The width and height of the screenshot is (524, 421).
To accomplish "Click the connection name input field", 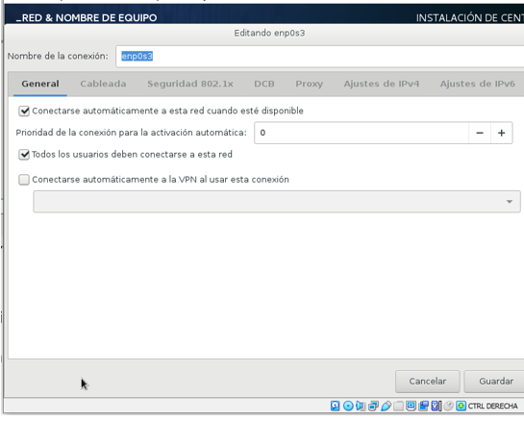I will coord(320,56).
